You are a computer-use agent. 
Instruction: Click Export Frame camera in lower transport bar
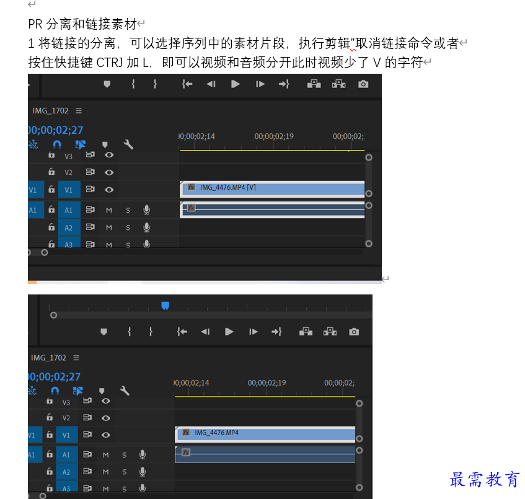click(354, 332)
